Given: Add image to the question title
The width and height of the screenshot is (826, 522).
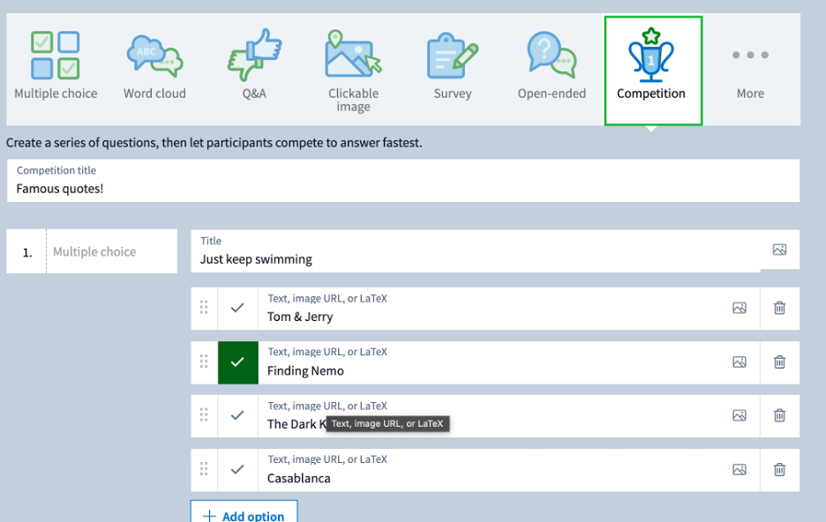Looking at the screenshot, I should pyautogui.click(x=779, y=250).
